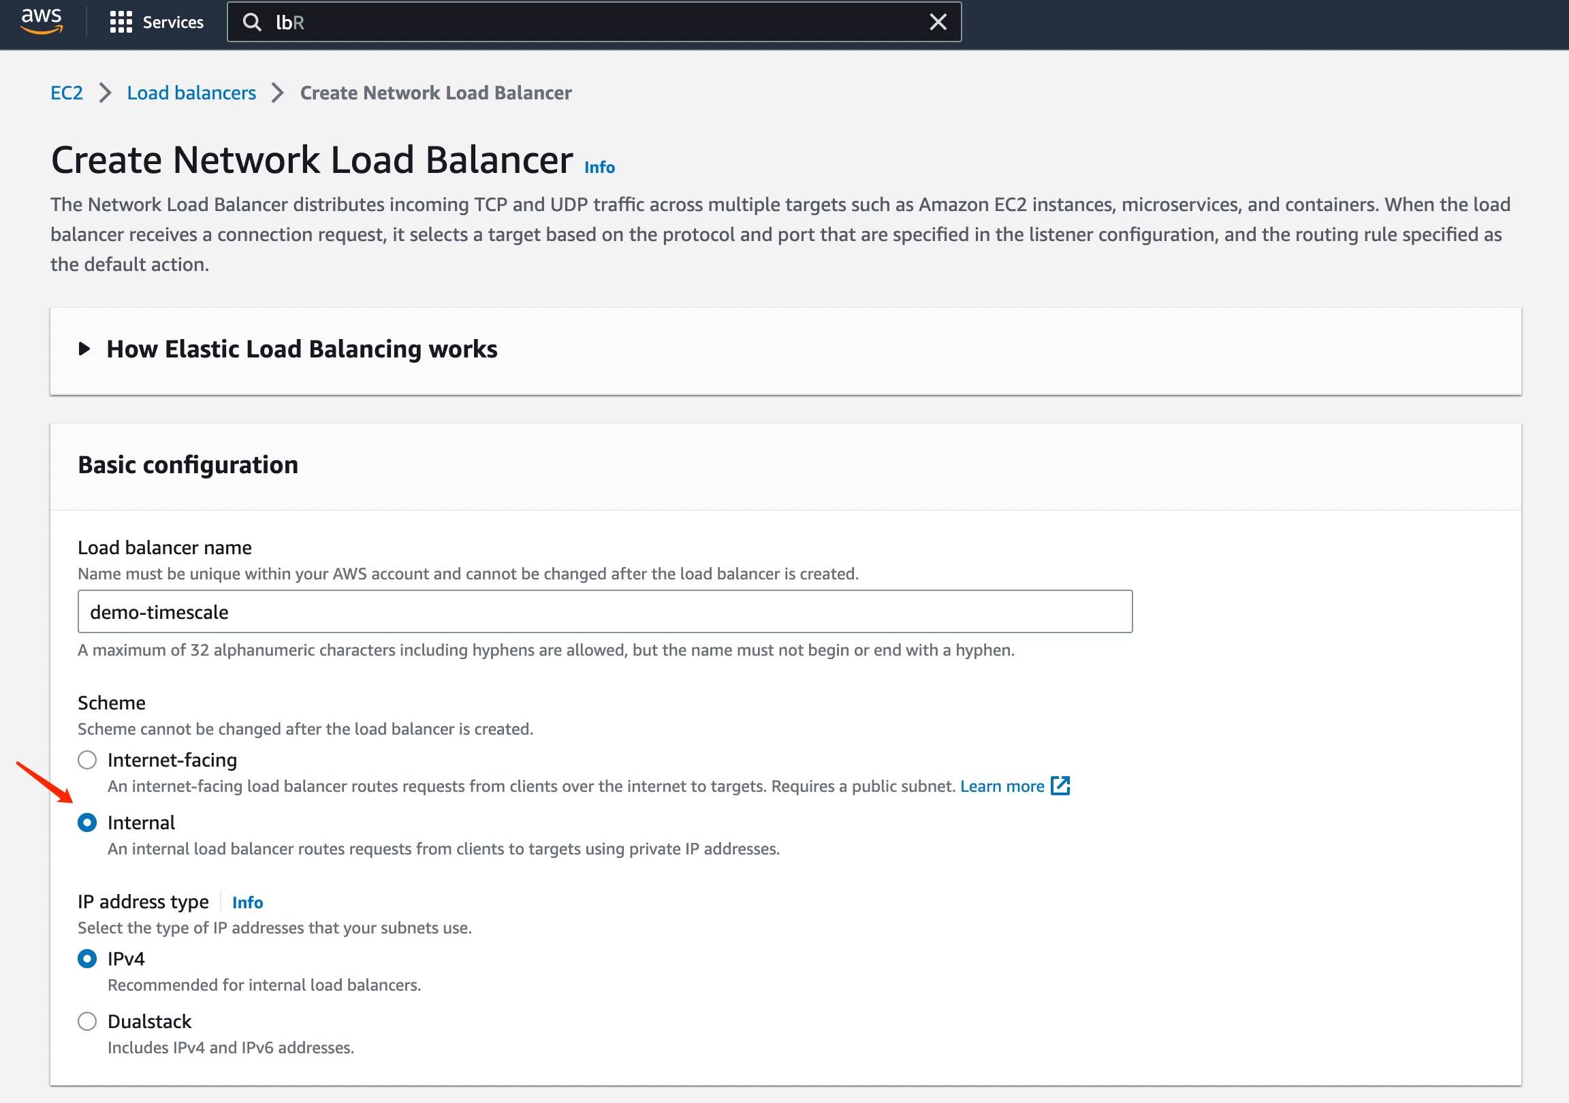Select the Internal scheme radio button
This screenshot has width=1569, height=1103.
pos(86,822)
